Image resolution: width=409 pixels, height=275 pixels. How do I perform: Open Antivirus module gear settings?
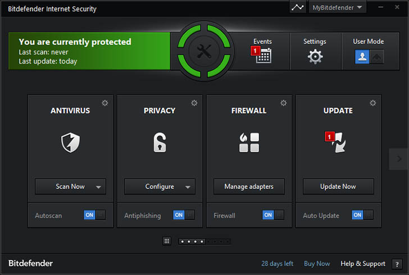coord(104,103)
